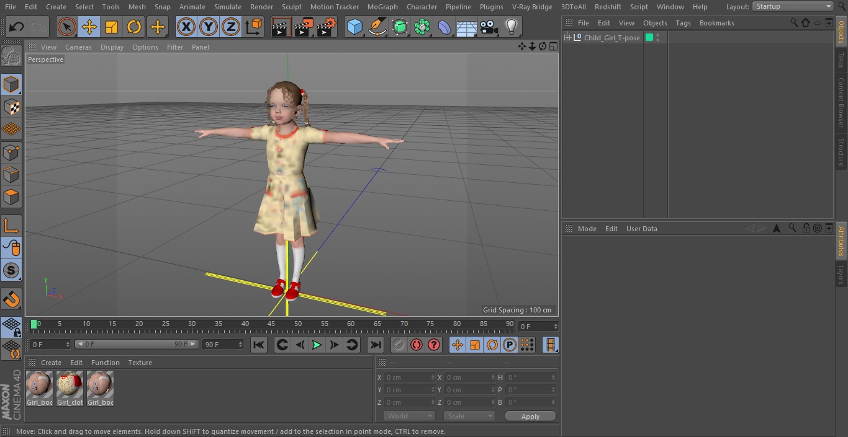Switch to Edges mode

(11, 174)
